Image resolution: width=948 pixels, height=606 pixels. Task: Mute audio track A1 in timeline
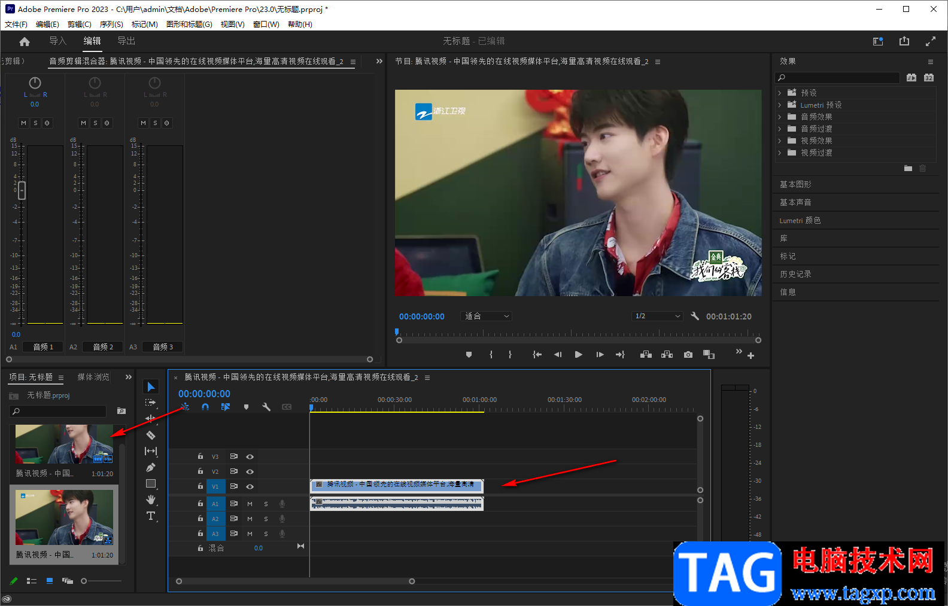(x=250, y=504)
